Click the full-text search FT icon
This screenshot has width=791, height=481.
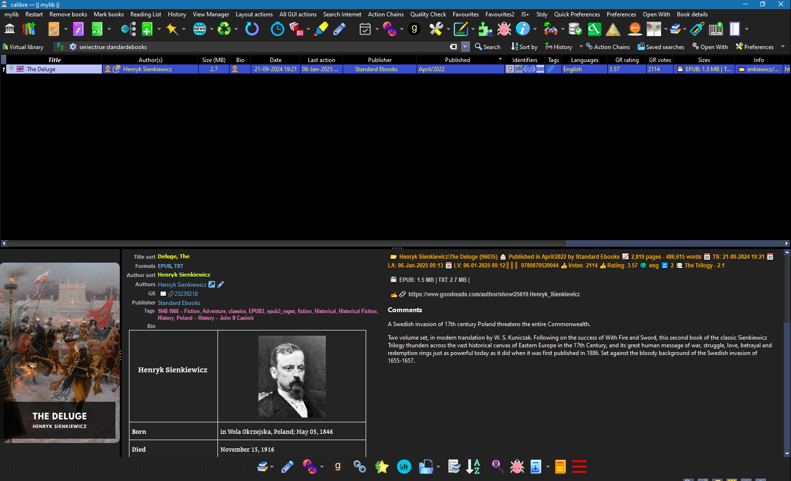coord(61,47)
